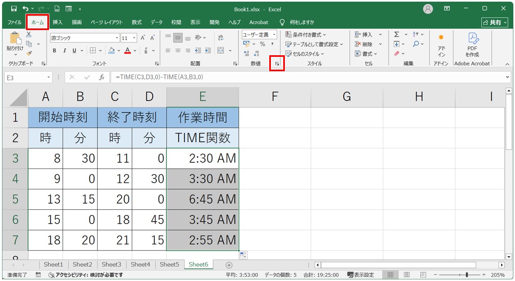This screenshot has width=515, height=281.
Task: Apply red font color A
Action: (x=128, y=50)
